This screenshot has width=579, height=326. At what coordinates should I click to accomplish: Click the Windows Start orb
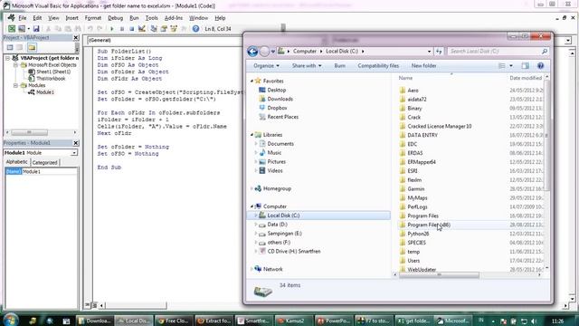coord(10,320)
